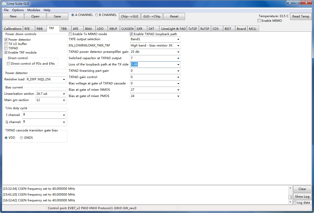The height and width of the screenshot is (213, 314).
Task: Enable the TX LO buffer checkbox
Action: 6,44
